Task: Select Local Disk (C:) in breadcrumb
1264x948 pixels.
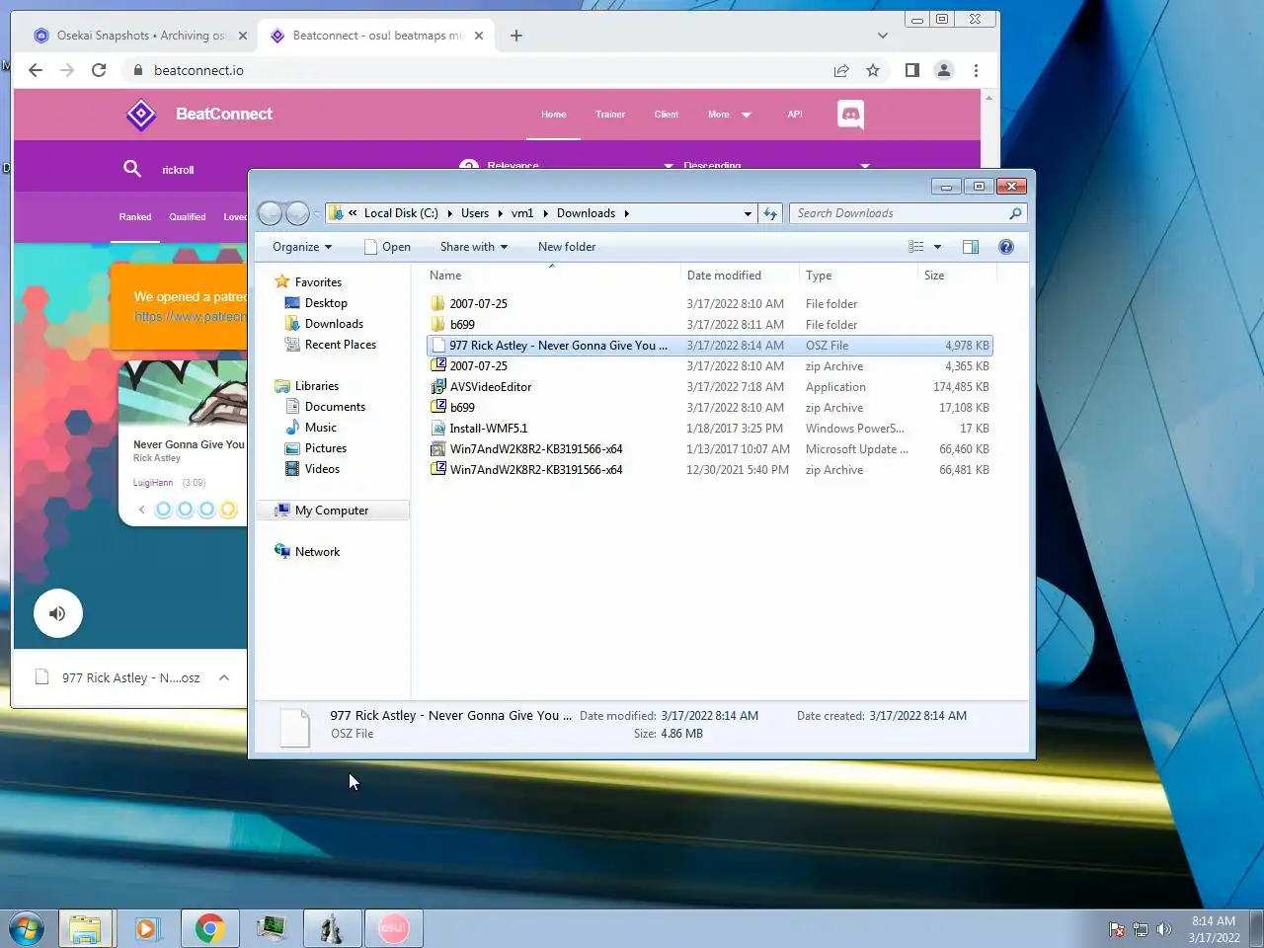Action: [401, 213]
